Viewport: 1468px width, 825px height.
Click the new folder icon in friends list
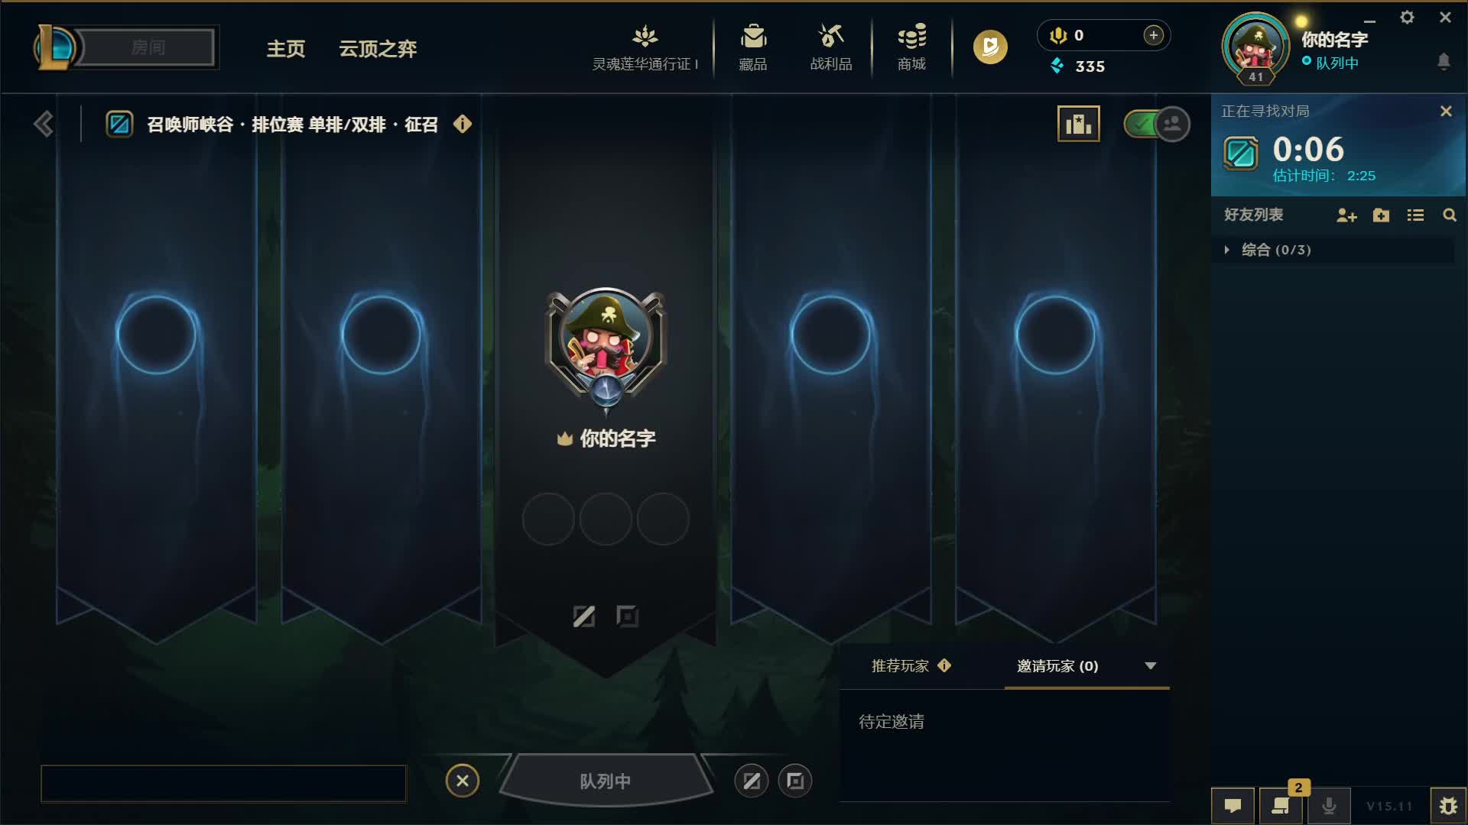[x=1381, y=215]
